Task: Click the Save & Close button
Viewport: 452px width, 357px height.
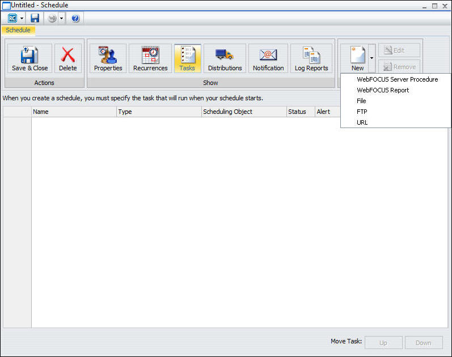Action: [x=29, y=58]
